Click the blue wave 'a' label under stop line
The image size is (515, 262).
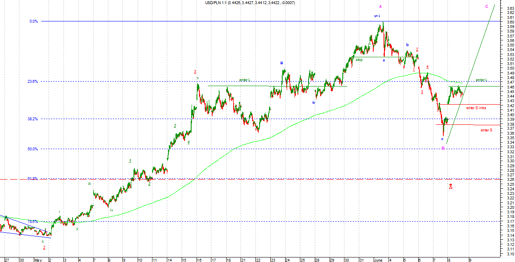click(384, 60)
